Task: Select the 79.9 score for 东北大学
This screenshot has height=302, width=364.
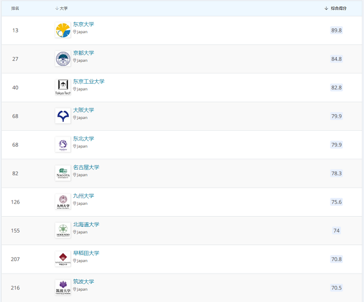Action: (x=336, y=144)
